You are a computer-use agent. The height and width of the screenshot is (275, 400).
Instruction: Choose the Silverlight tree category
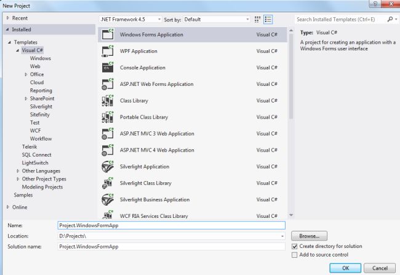pyautogui.click(x=41, y=107)
